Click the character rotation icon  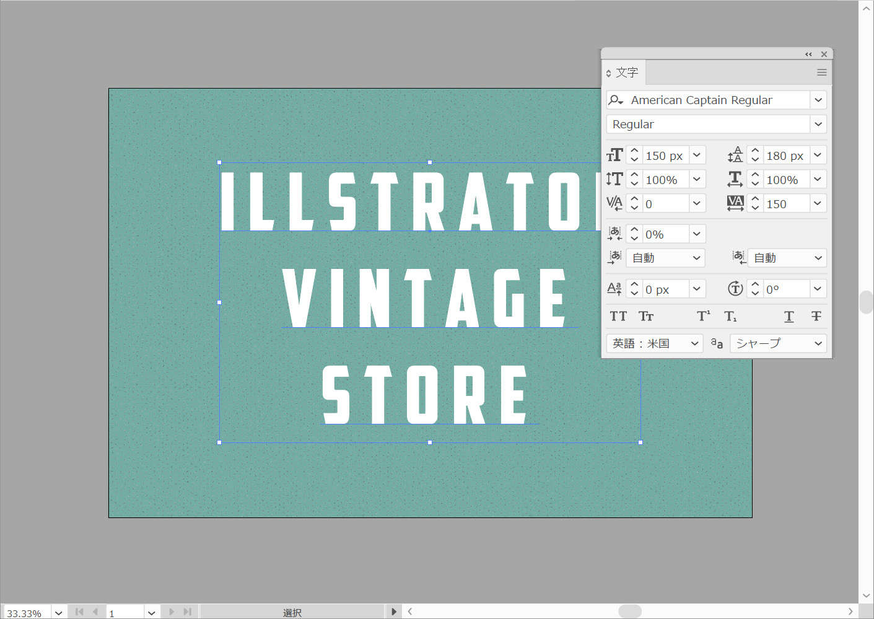pyautogui.click(x=735, y=289)
